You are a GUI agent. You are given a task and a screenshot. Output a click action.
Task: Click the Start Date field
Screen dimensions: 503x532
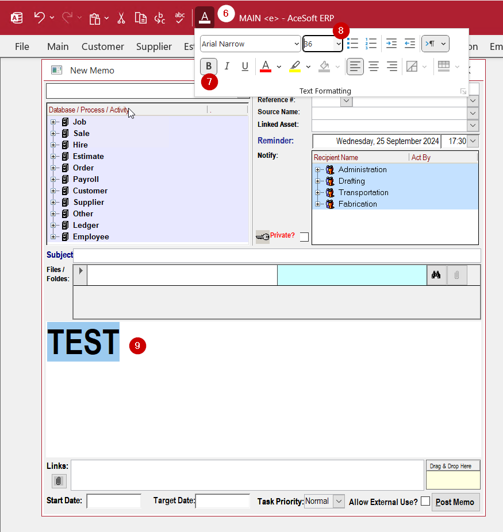(x=114, y=501)
